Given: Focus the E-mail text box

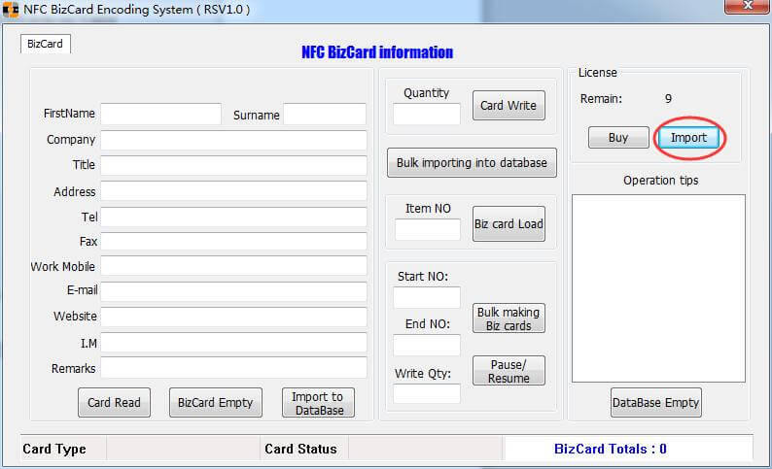Looking at the screenshot, I should pyautogui.click(x=234, y=291).
